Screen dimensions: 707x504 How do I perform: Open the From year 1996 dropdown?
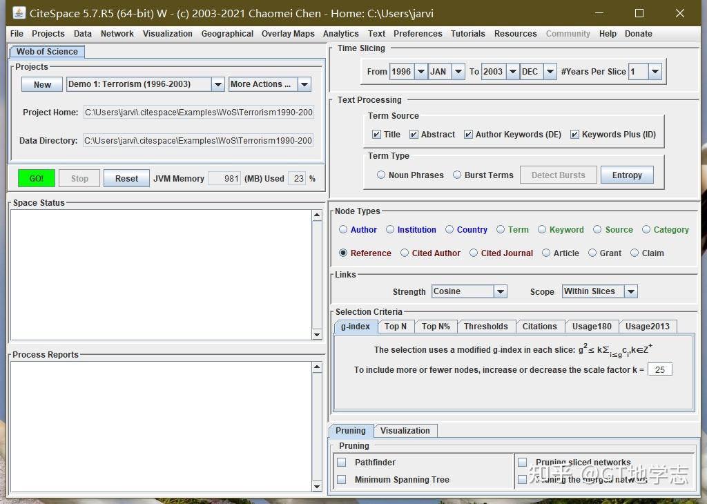(x=420, y=71)
